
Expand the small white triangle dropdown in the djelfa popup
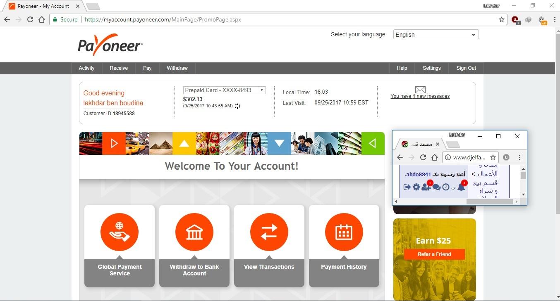click(x=453, y=188)
